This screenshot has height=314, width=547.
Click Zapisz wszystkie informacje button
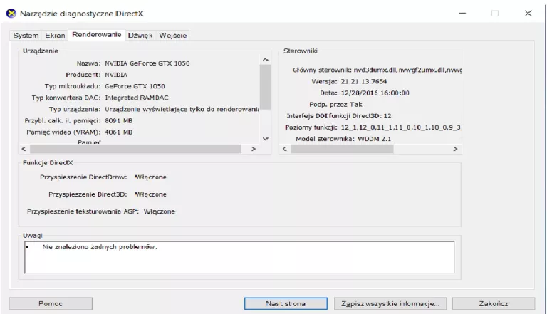390,303
